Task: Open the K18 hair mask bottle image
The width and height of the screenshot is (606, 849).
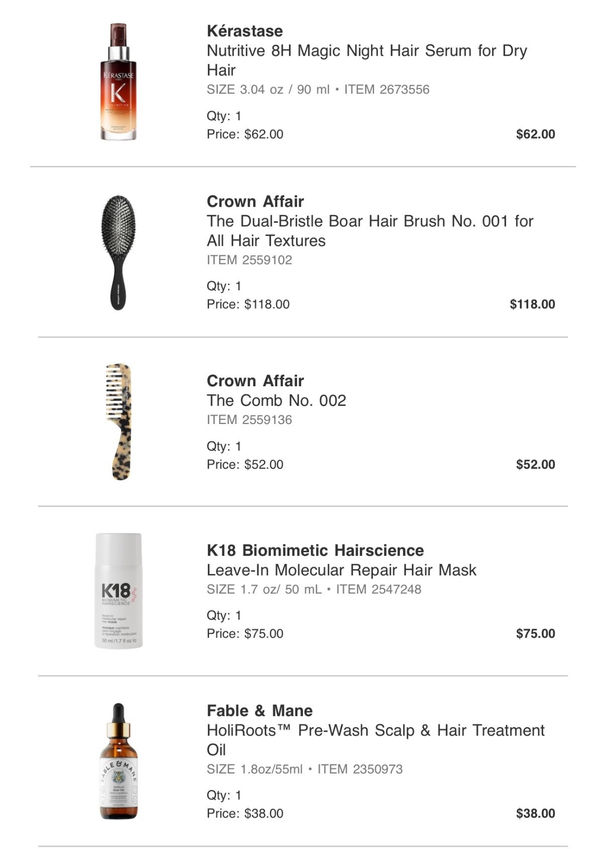Action: click(x=119, y=591)
